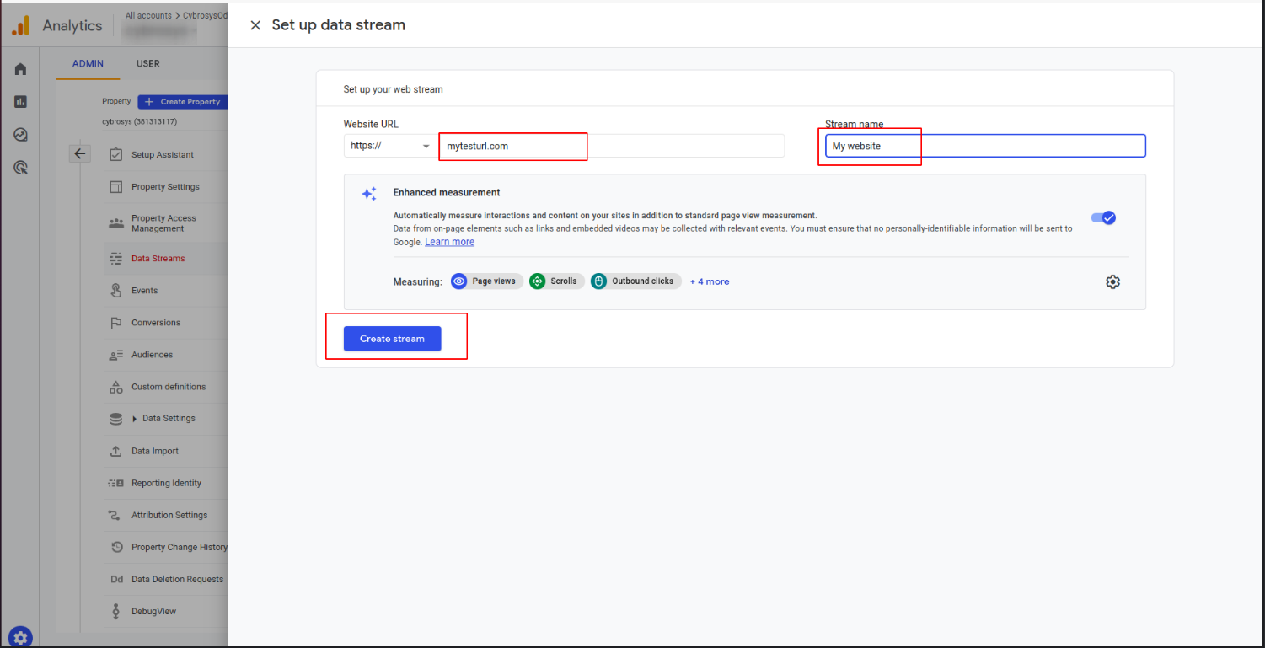Show the + 4 more measurements
The height and width of the screenshot is (648, 1265).
(709, 281)
